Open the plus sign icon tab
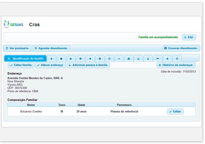This screenshot has width=205, height=144. tap(90, 59)
